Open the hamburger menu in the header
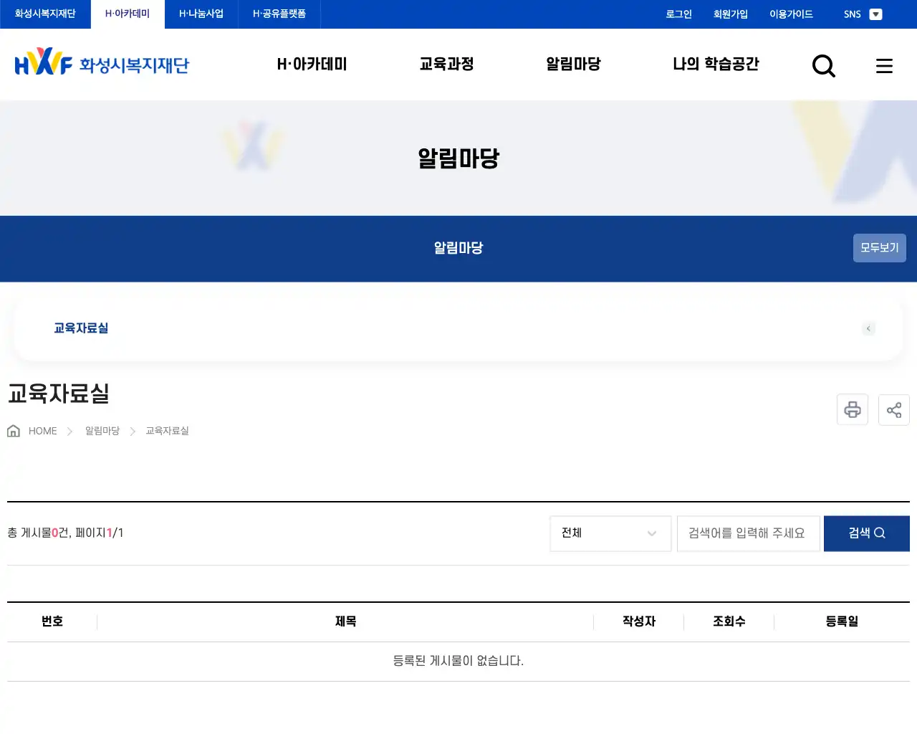This screenshot has height=734, width=917. (884, 65)
